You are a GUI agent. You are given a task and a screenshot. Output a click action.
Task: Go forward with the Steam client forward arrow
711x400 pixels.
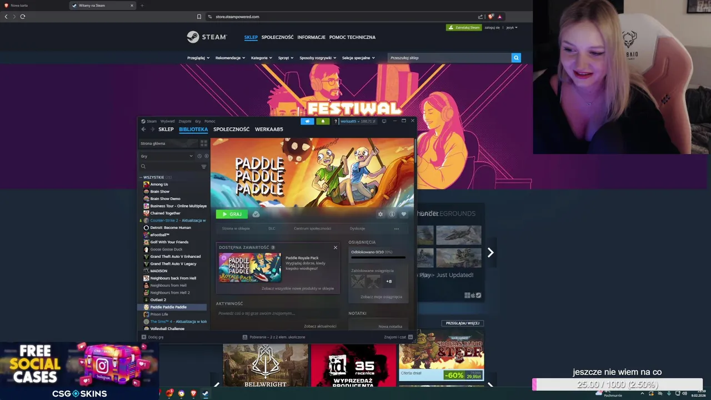click(x=152, y=129)
